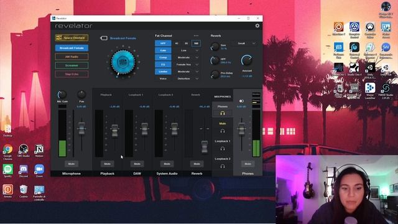Click the Hot Key Space Overlord preset

(x=72, y=37)
